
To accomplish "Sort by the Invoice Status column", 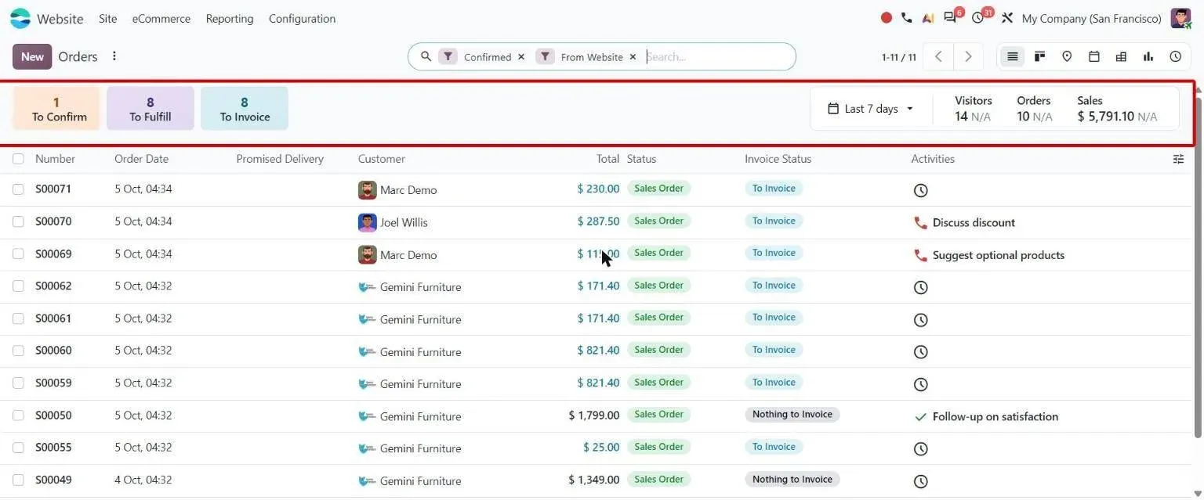I will click(778, 159).
